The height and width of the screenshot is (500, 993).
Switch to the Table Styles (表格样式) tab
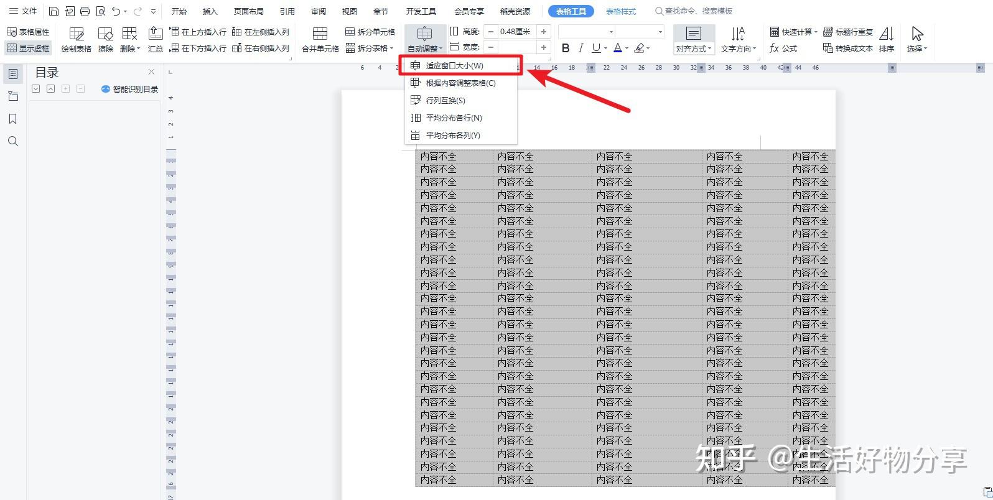point(621,11)
